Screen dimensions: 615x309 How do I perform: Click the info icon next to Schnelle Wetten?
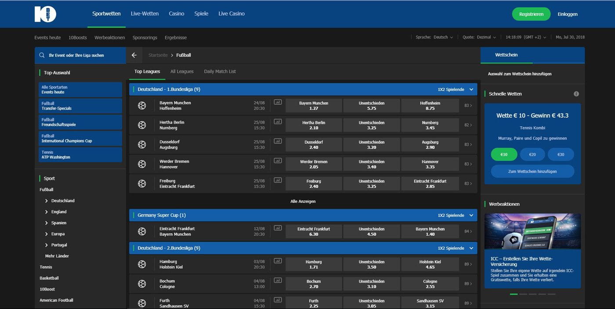pyautogui.click(x=576, y=94)
